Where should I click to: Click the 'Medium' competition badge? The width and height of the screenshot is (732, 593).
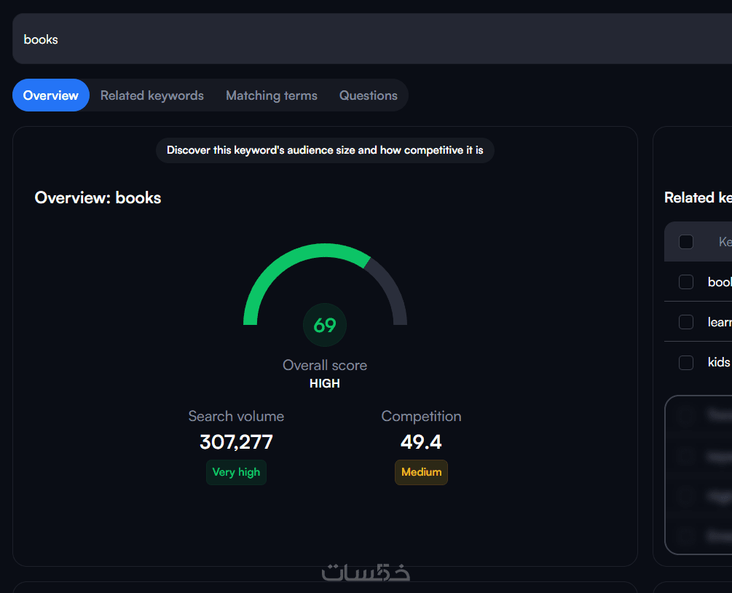tap(421, 472)
